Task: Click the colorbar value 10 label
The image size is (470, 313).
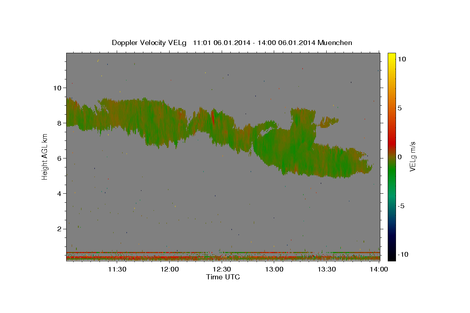Action: [x=401, y=59]
